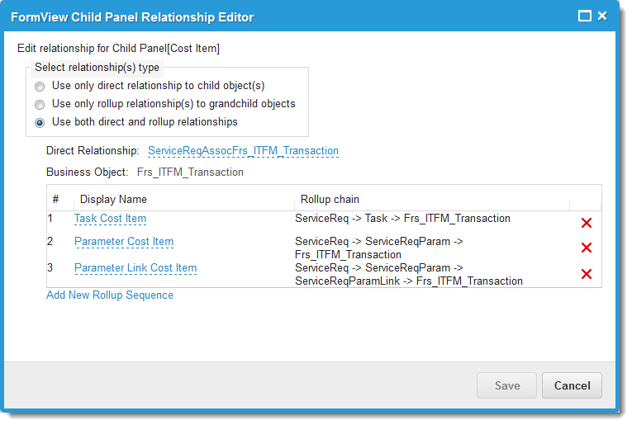
Task: Delete the Parameter Link Cost Item row
Action: click(586, 274)
